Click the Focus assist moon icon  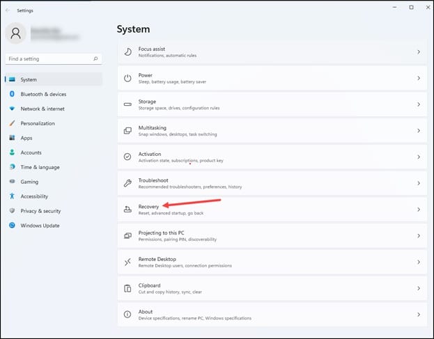click(127, 52)
